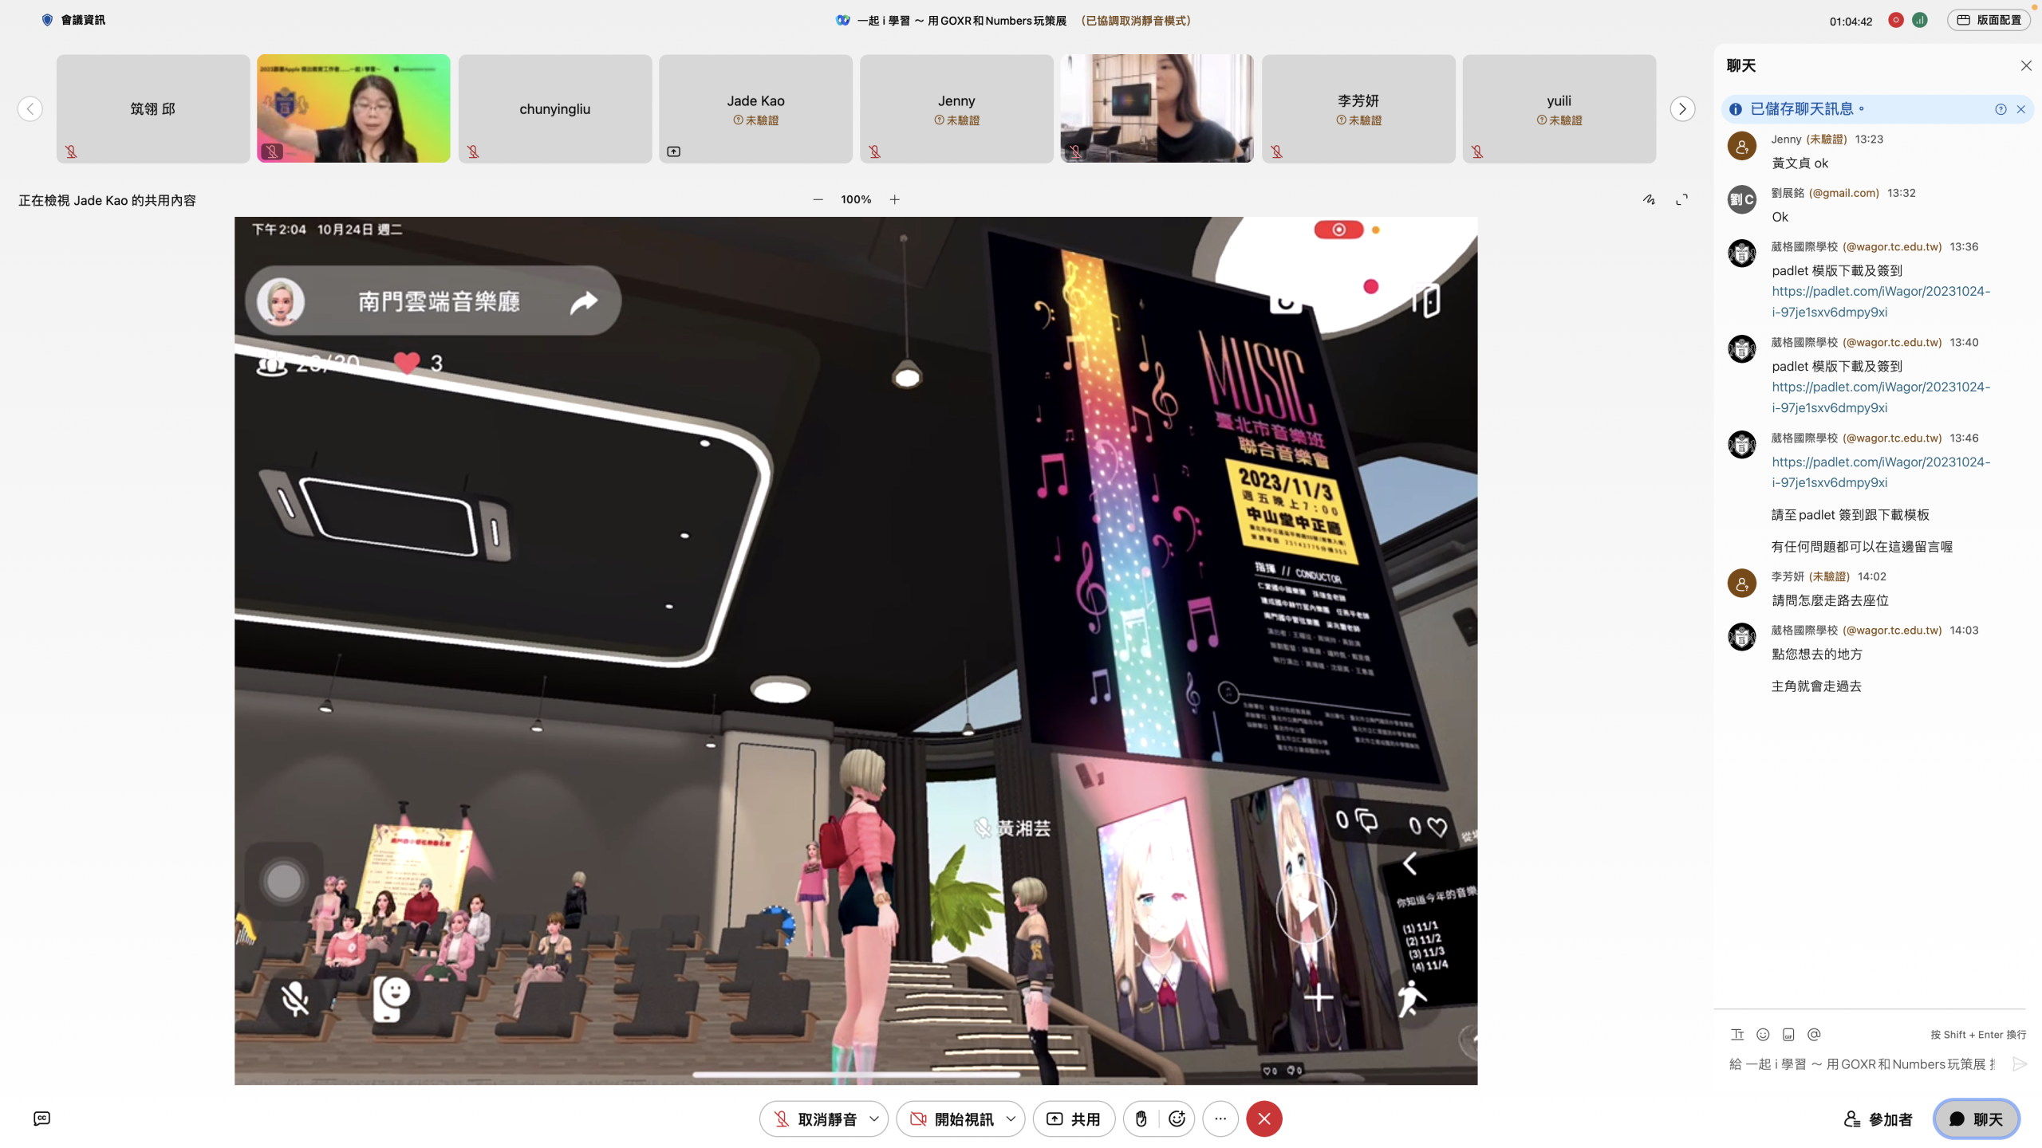
Task: Insert emoji in chat message
Action: click(x=1763, y=1035)
